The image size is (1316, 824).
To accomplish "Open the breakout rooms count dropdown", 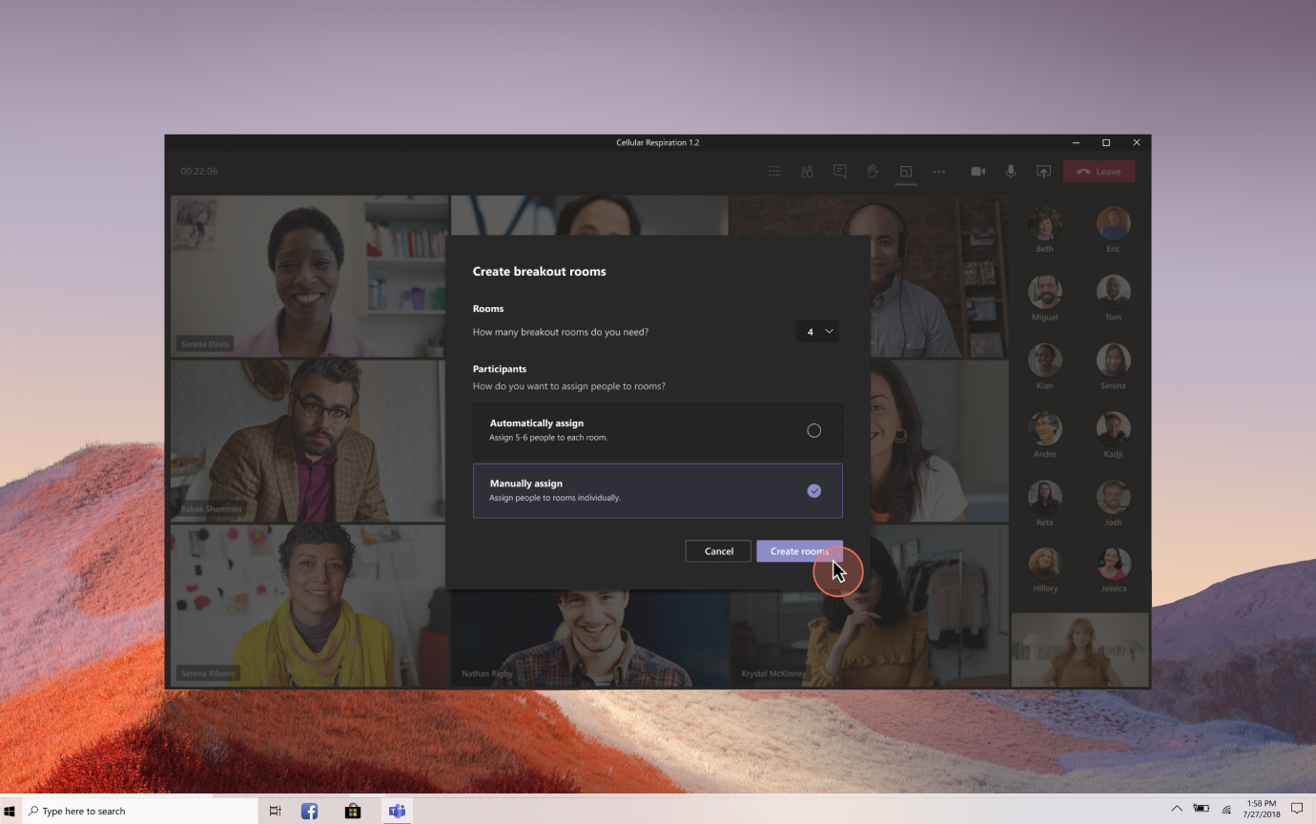I will click(x=817, y=331).
